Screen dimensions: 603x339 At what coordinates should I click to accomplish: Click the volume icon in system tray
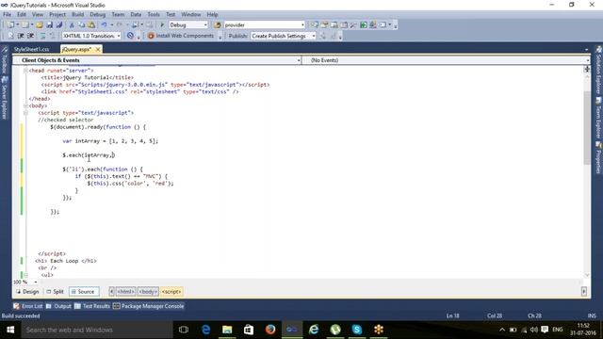tap(534, 330)
